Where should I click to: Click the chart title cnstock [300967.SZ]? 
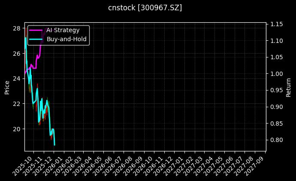point(148,8)
